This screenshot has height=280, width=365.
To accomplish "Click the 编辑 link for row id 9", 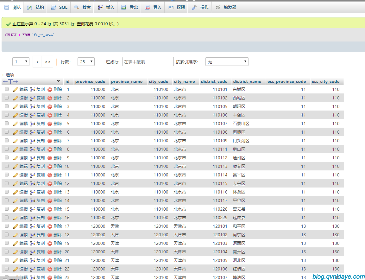I will click(23, 158).
